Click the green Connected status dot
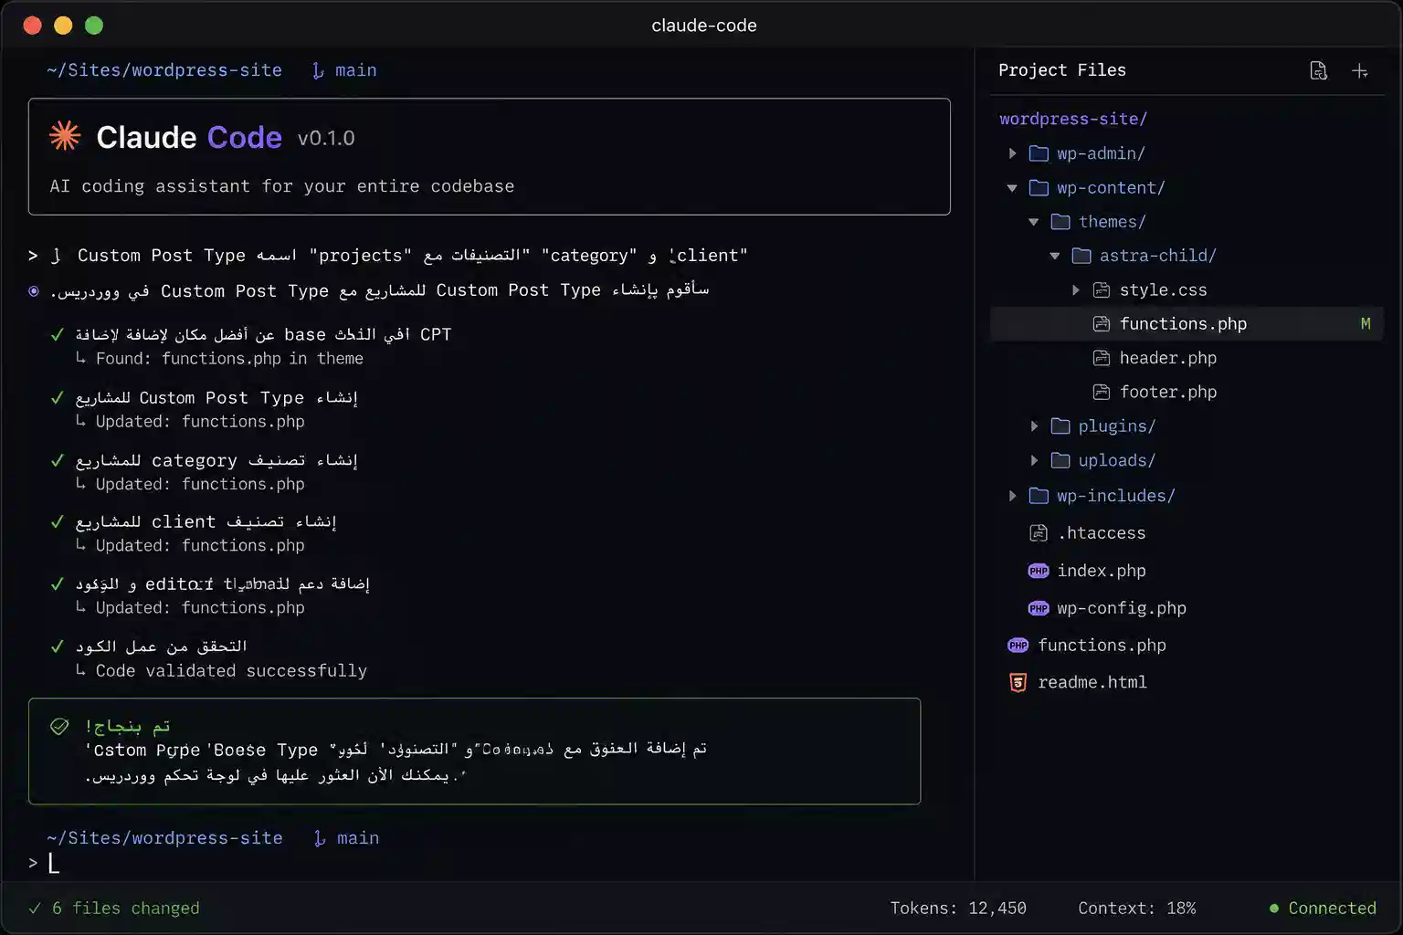The width and height of the screenshot is (1403, 935). pyautogui.click(x=1274, y=909)
